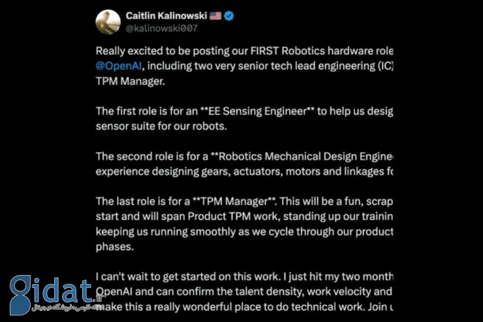The height and width of the screenshot is (322, 483).
Task: Click the US flag emoji beside the name
Action: pyautogui.click(x=215, y=15)
